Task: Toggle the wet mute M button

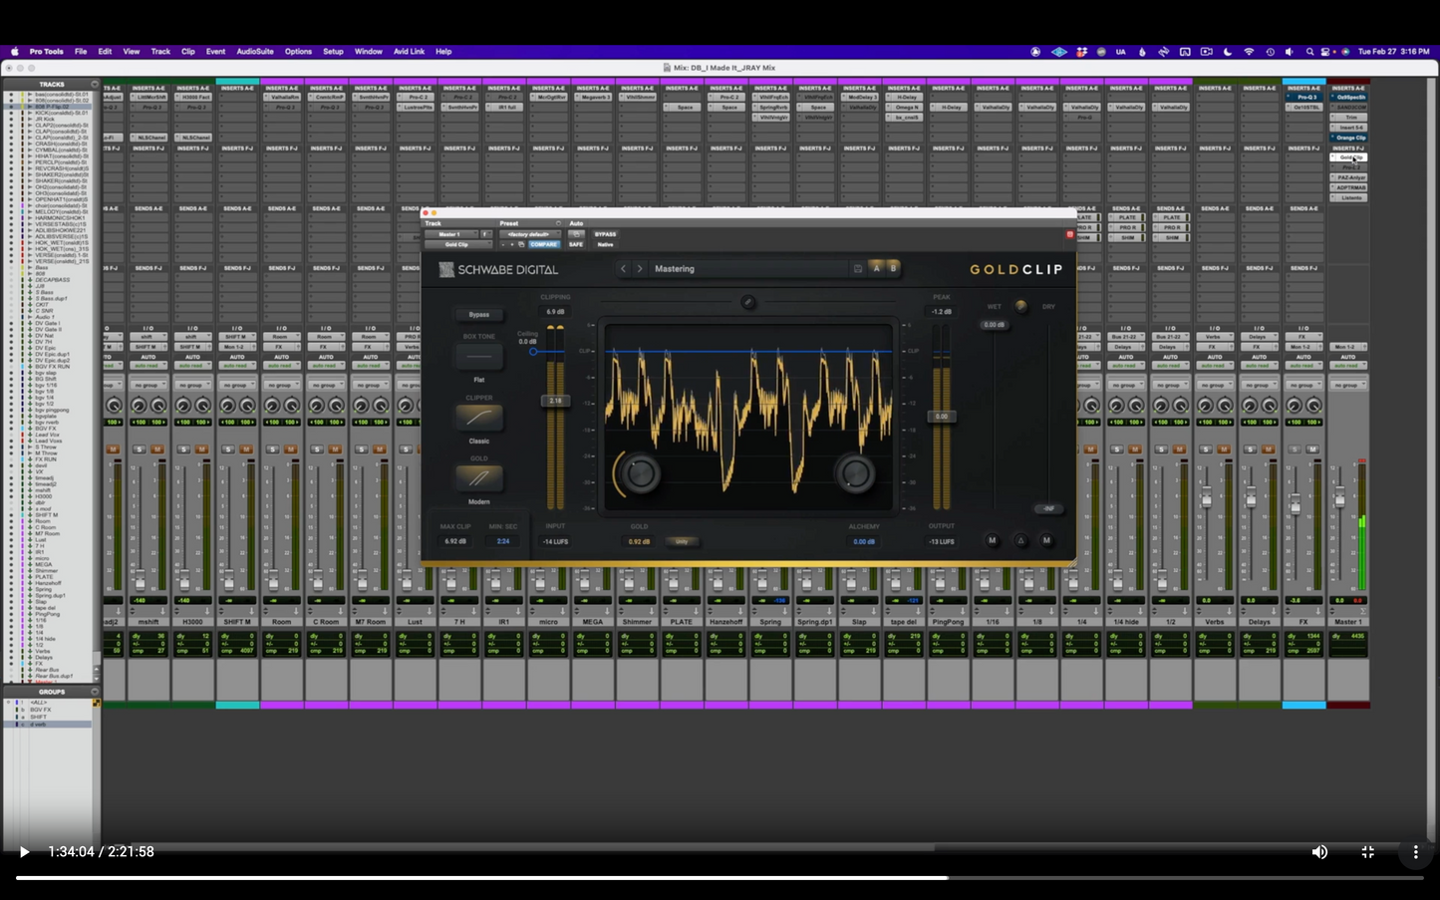Action: 992,540
